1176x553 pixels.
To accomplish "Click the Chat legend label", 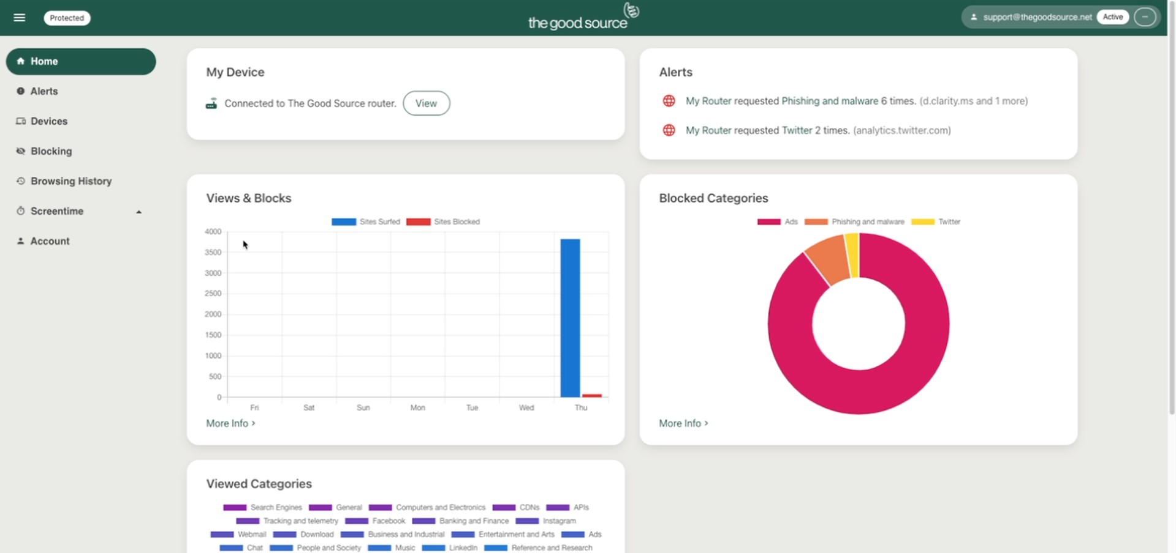I will point(255,548).
